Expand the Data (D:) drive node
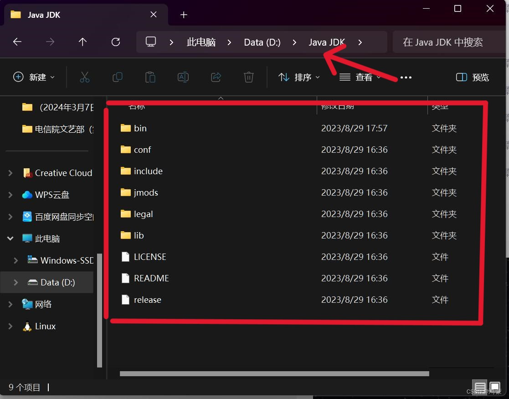 [x=15, y=282]
